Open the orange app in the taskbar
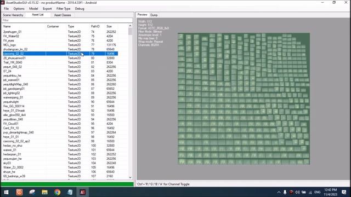The image size is (351, 197). tap(19, 192)
